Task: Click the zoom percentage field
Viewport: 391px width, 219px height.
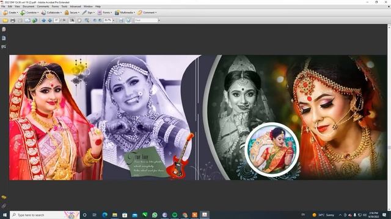Action: coord(108,20)
